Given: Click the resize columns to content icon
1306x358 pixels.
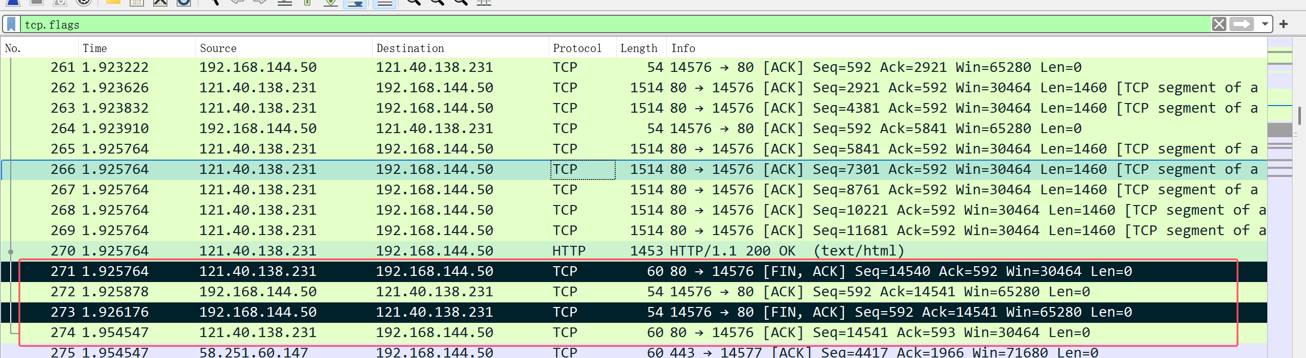Looking at the screenshot, I should (x=484, y=2).
